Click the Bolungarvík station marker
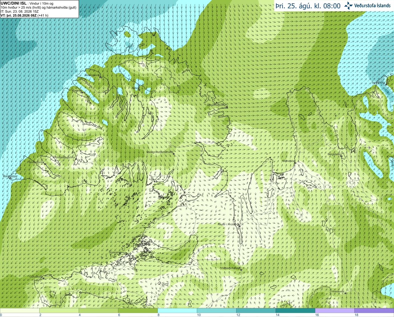Viewport: 394px width, 317px height. pos(101,77)
